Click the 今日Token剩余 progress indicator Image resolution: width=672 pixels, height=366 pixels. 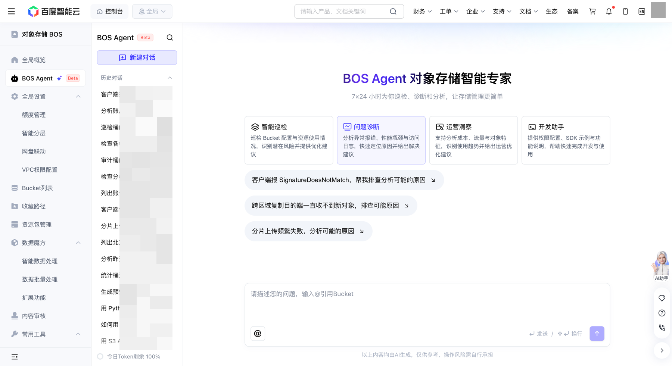(100, 357)
